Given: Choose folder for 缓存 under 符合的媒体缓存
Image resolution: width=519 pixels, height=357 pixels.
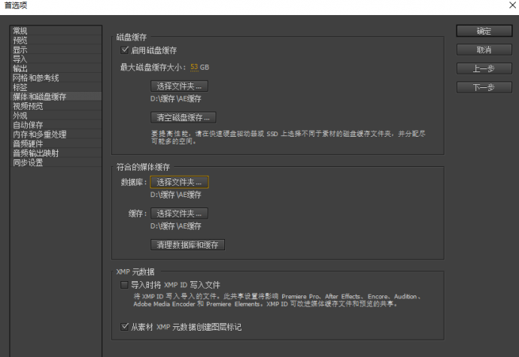Looking at the screenshot, I should click(179, 213).
